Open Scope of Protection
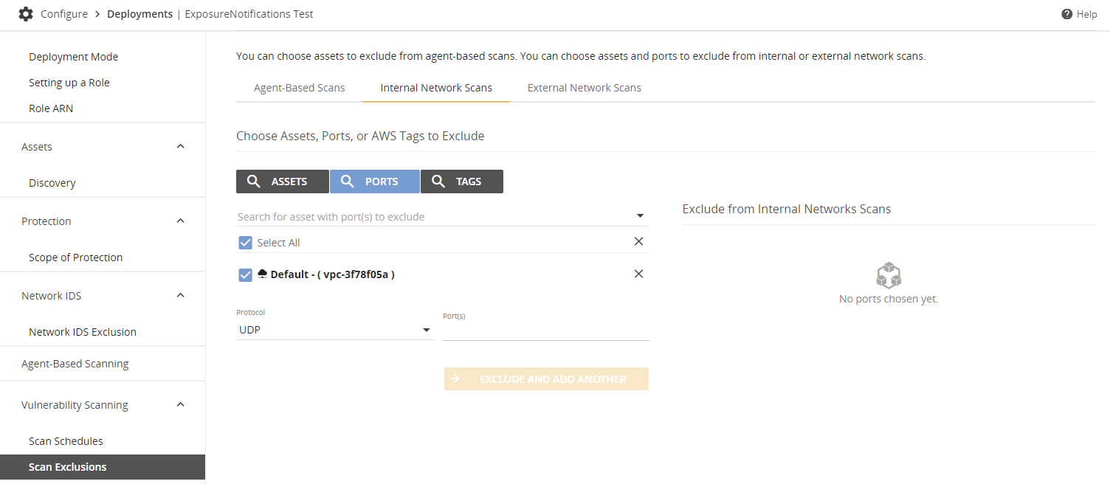Screen dimensions: 1110x484 (x=76, y=257)
